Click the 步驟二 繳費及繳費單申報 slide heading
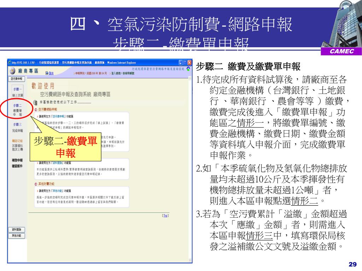The image size is (362, 271). click(x=248, y=67)
